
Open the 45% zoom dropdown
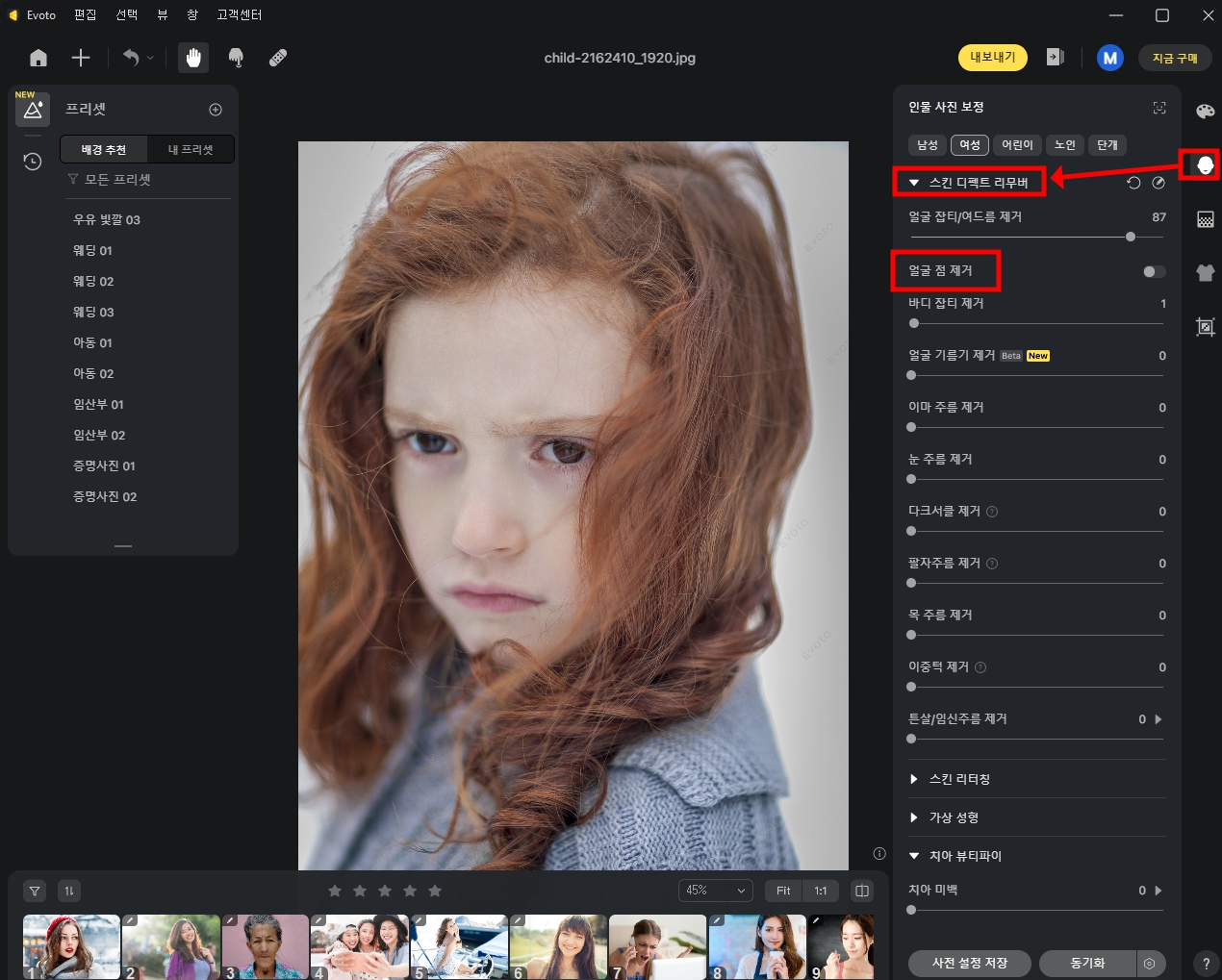[x=716, y=891]
